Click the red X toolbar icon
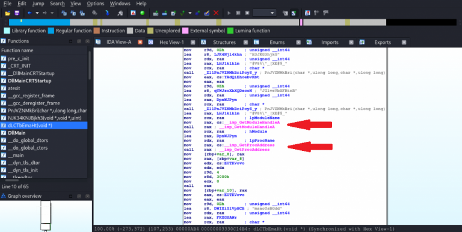 tap(216, 13)
